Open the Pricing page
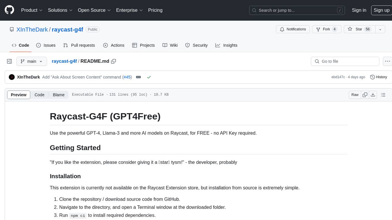 (155, 10)
